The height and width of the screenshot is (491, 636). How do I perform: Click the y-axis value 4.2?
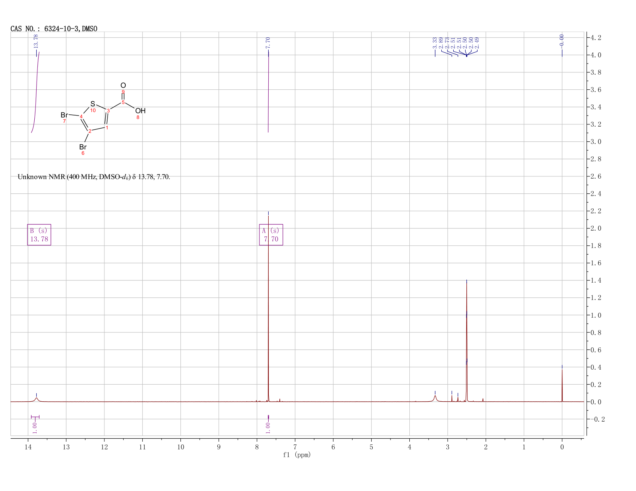(x=596, y=38)
